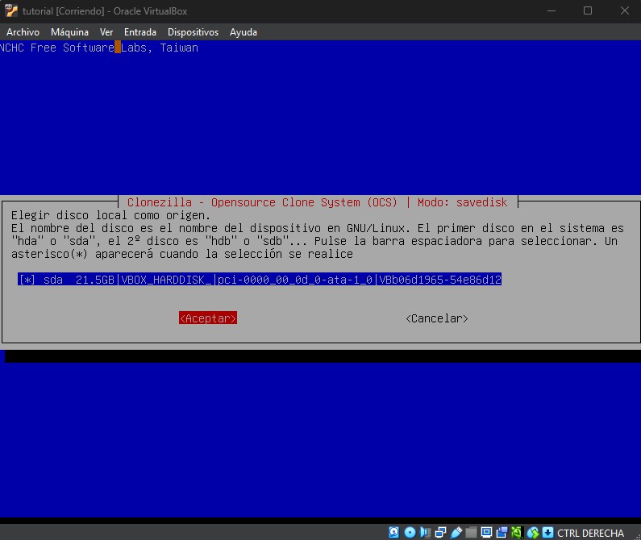This screenshot has width=641, height=540.
Task: Click the CTRL DERECHA host key label
Action: (x=590, y=533)
